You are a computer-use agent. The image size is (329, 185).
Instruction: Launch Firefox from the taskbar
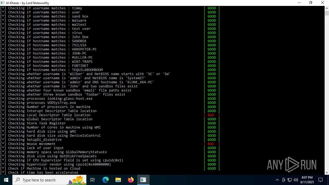point(131,180)
